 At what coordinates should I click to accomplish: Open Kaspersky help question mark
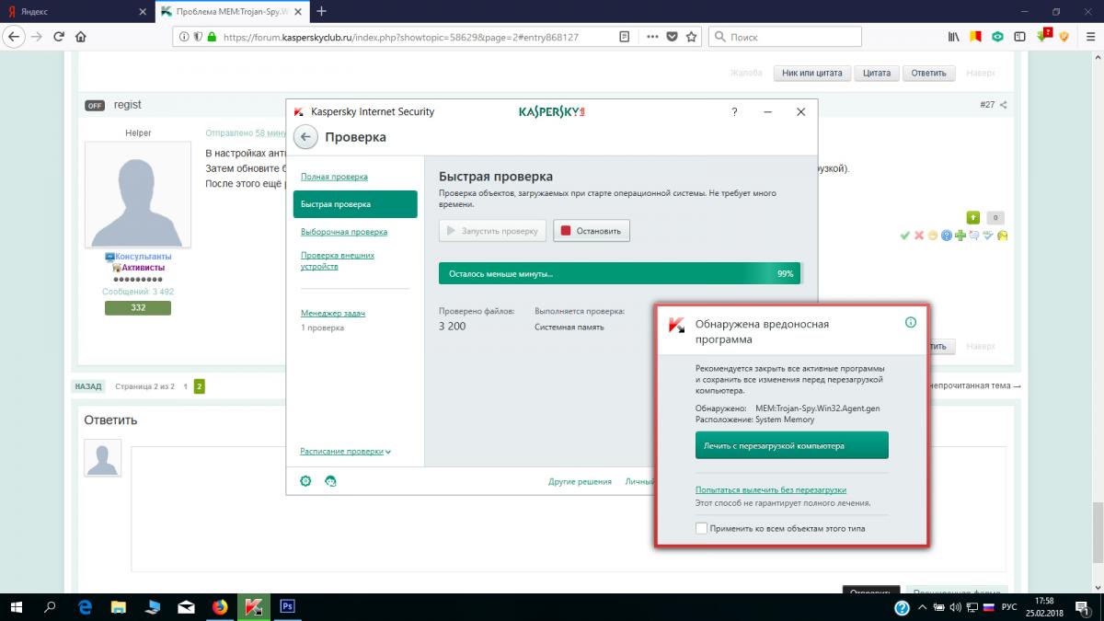734,111
